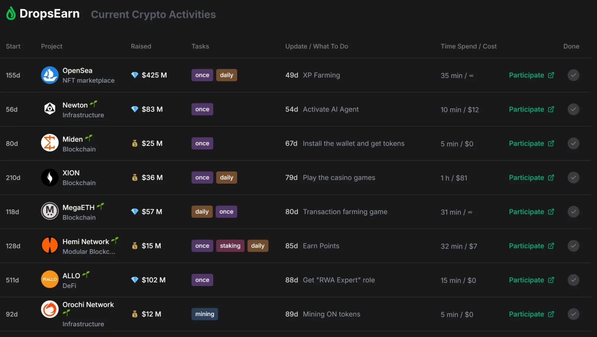Click the diamond icon beside $57 M
This screenshot has width=597, height=337.
pyautogui.click(x=135, y=212)
